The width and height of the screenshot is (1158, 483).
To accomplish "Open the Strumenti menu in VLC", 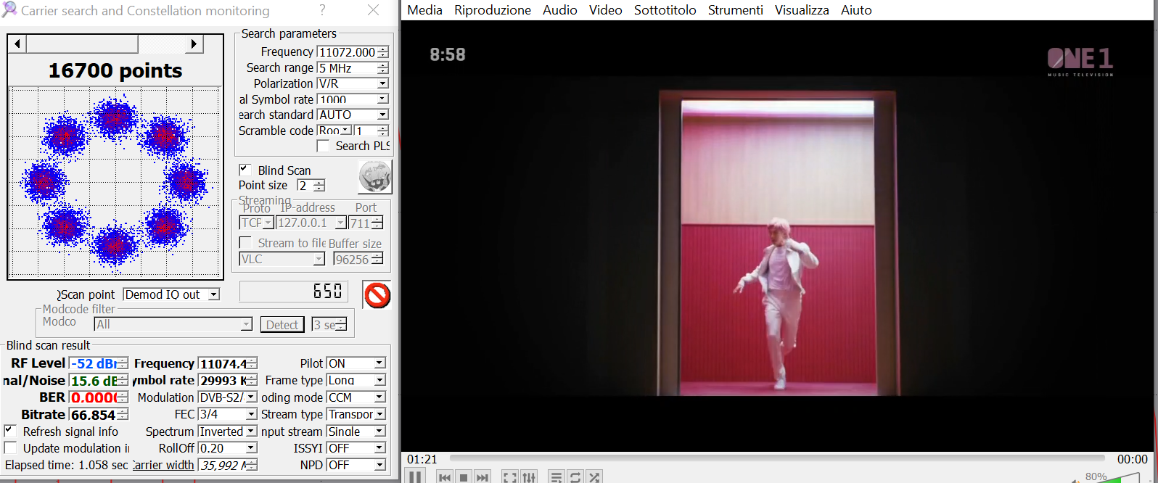I will (x=736, y=10).
